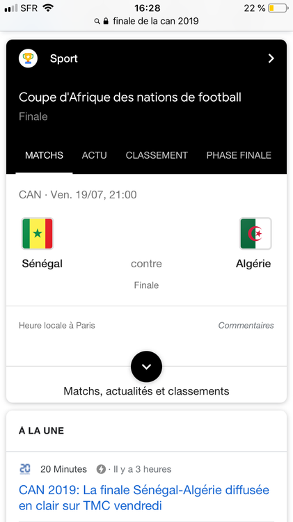The height and width of the screenshot is (522, 293).
Task: Tap the Sport trophy icon
Action: pos(28,58)
